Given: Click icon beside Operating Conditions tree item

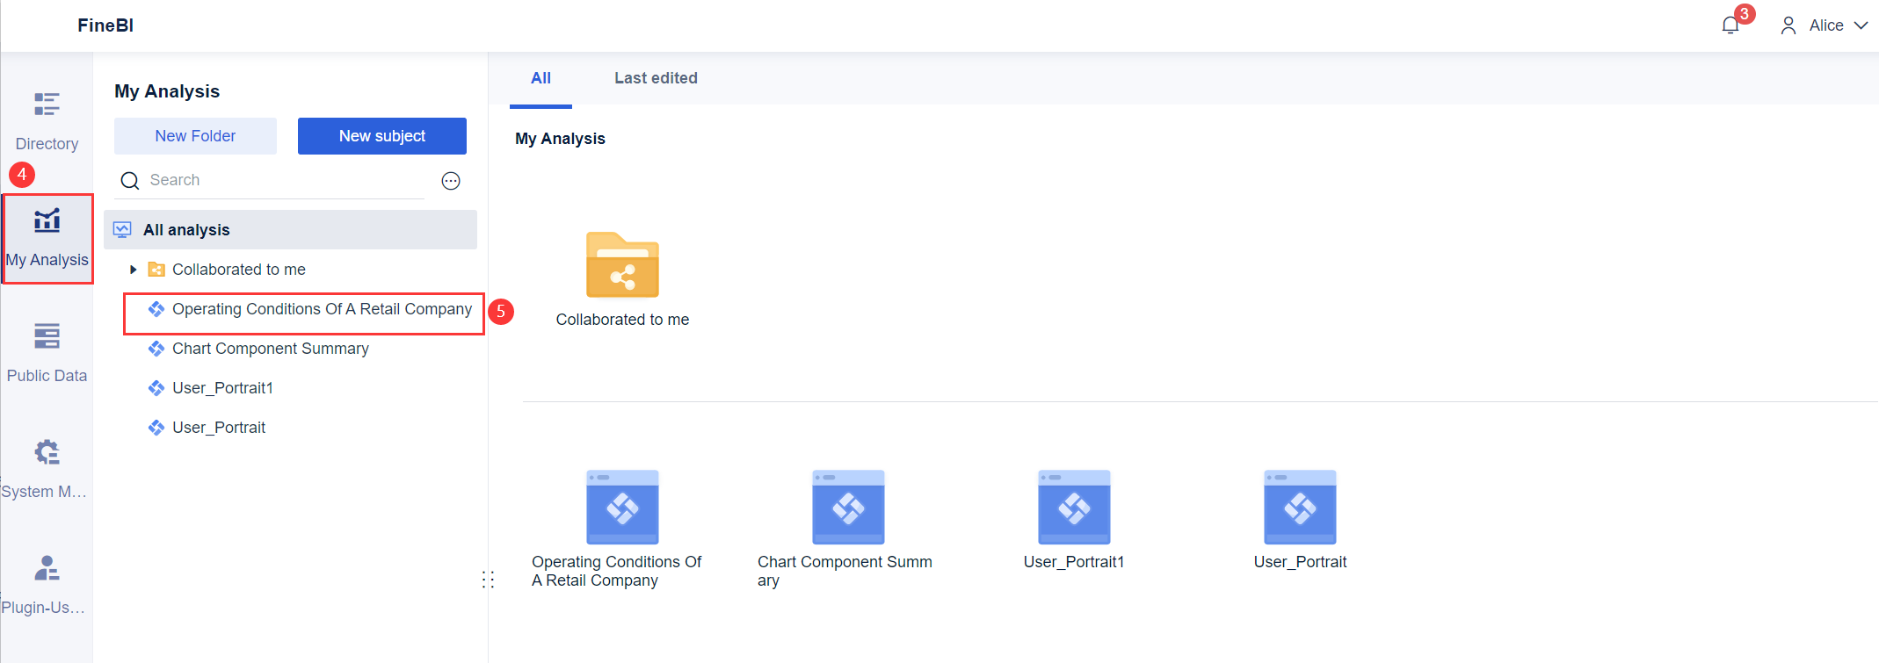Looking at the screenshot, I should click(156, 309).
